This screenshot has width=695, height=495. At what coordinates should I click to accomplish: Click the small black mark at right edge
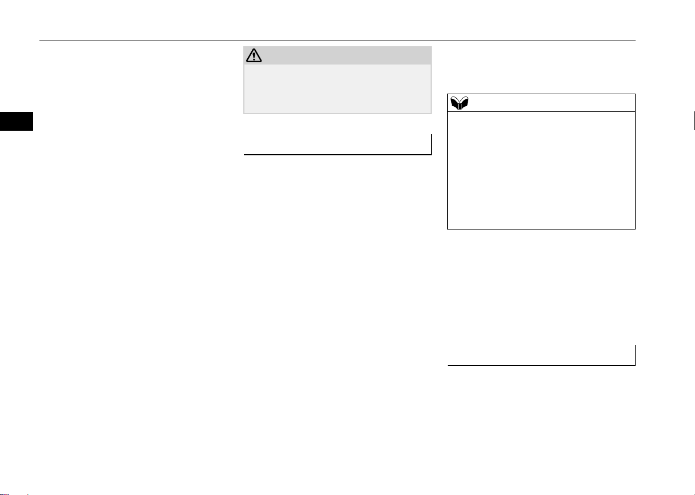694,122
